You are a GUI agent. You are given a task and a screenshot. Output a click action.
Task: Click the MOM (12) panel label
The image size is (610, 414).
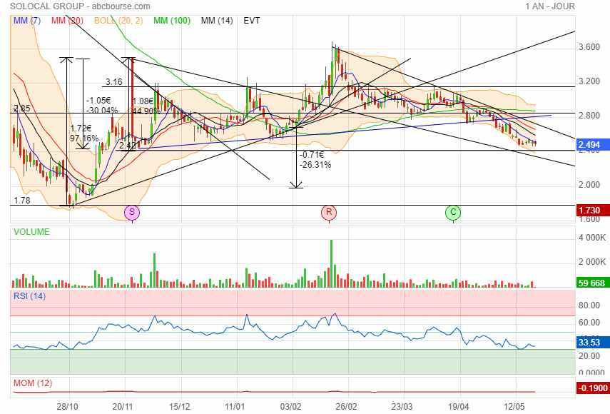coord(33,383)
